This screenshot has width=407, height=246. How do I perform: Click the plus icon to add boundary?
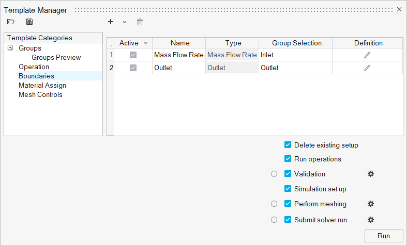pos(110,22)
